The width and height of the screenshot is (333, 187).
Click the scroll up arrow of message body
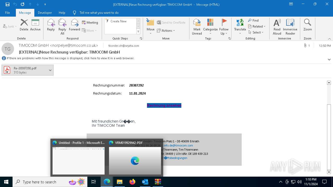[x=329, y=83]
